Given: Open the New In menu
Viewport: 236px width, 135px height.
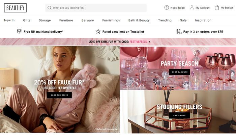Looking at the screenshot, I should (x=9, y=20).
